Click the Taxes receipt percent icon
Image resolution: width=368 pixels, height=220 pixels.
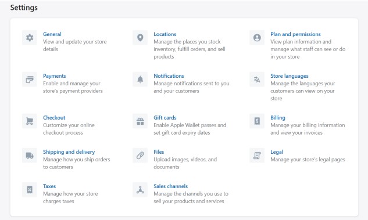(30, 190)
